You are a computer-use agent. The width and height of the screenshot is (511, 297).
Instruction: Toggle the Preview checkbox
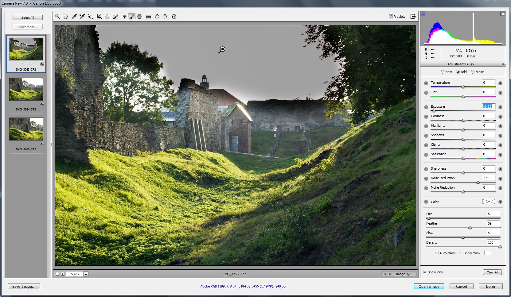tap(391, 17)
